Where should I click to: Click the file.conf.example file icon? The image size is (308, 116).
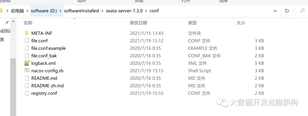pos(27,48)
